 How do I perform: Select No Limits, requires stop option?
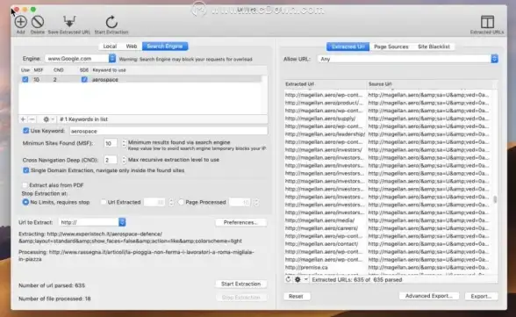(x=25, y=202)
